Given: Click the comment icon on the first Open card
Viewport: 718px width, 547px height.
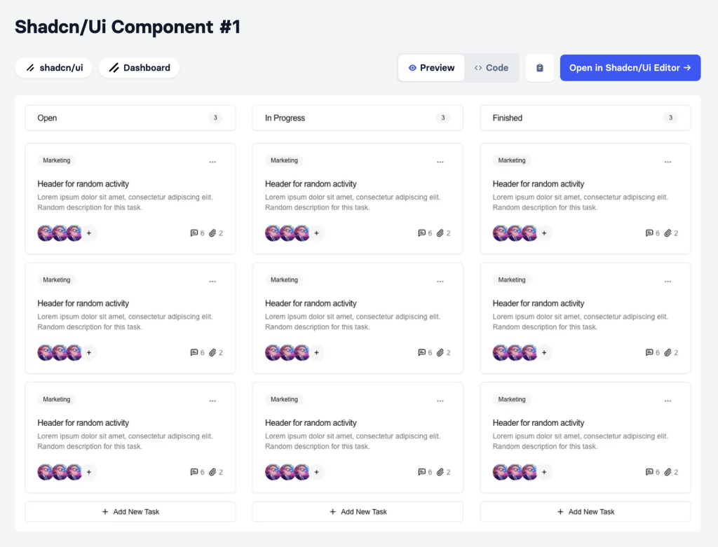Looking at the screenshot, I should [x=194, y=233].
